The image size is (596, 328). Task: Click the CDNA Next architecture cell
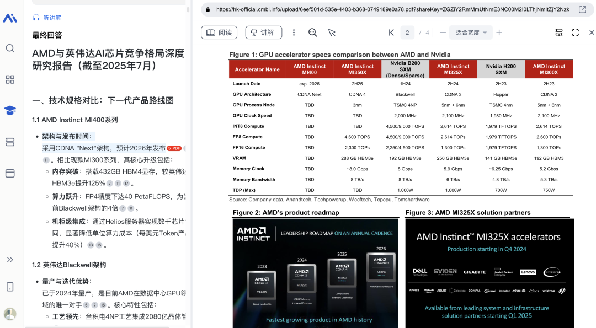[310, 94]
